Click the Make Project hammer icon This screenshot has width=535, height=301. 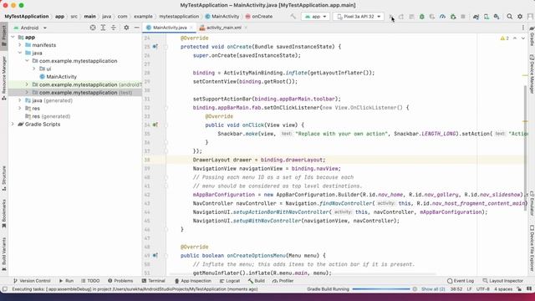(x=293, y=17)
